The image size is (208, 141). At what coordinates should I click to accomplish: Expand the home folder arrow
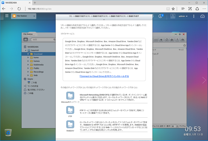point(28,57)
